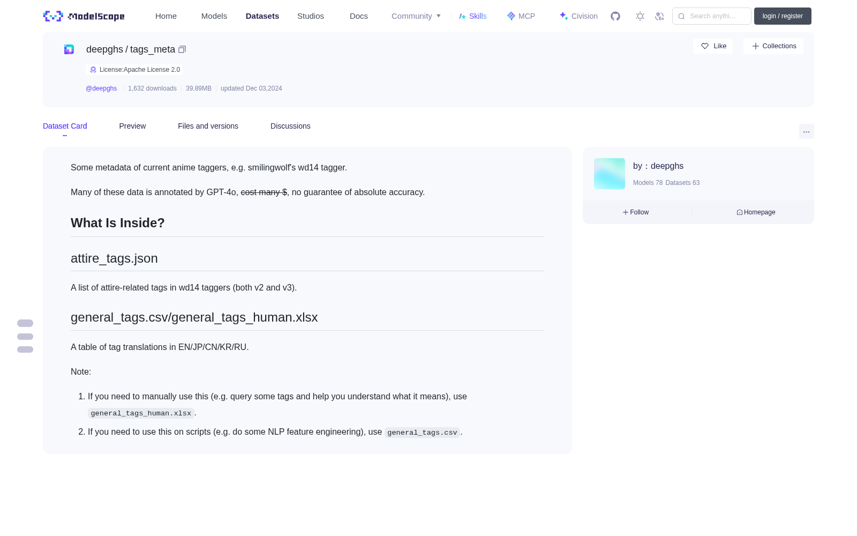Open the Datasets nav item
The image size is (857, 536).
coord(262,16)
